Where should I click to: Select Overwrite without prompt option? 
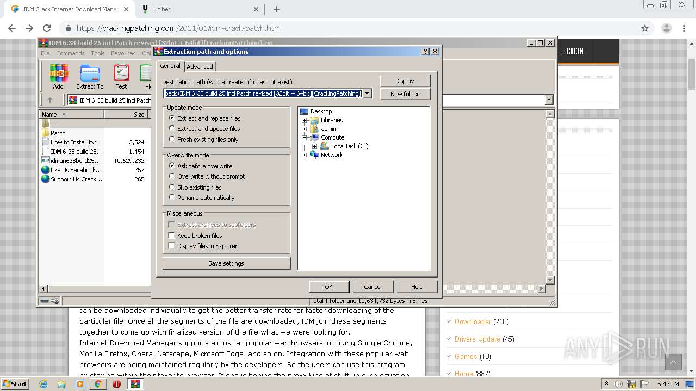coord(172,176)
